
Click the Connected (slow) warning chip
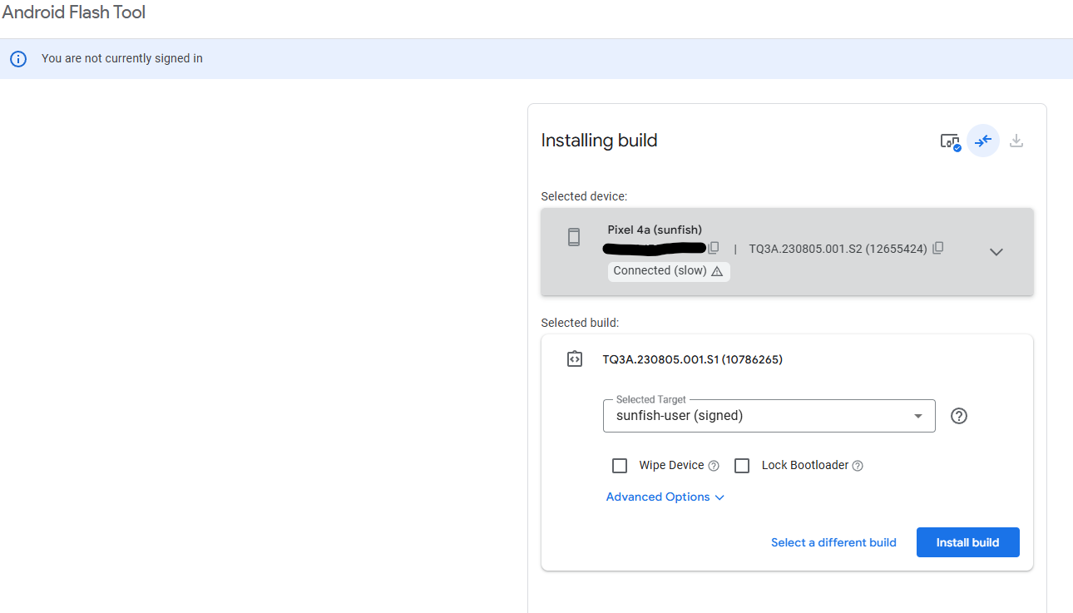pos(668,271)
